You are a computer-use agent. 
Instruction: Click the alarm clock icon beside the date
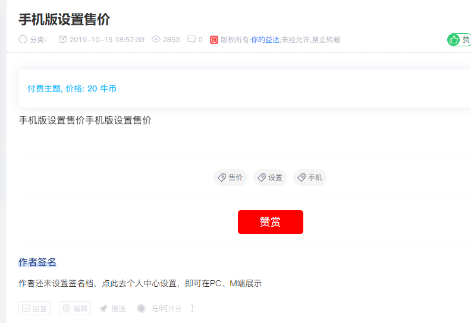(x=62, y=39)
